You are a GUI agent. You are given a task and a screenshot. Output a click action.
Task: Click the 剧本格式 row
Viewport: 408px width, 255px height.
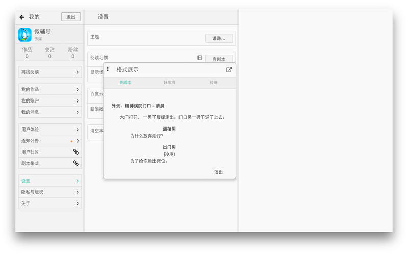[x=50, y=163]
